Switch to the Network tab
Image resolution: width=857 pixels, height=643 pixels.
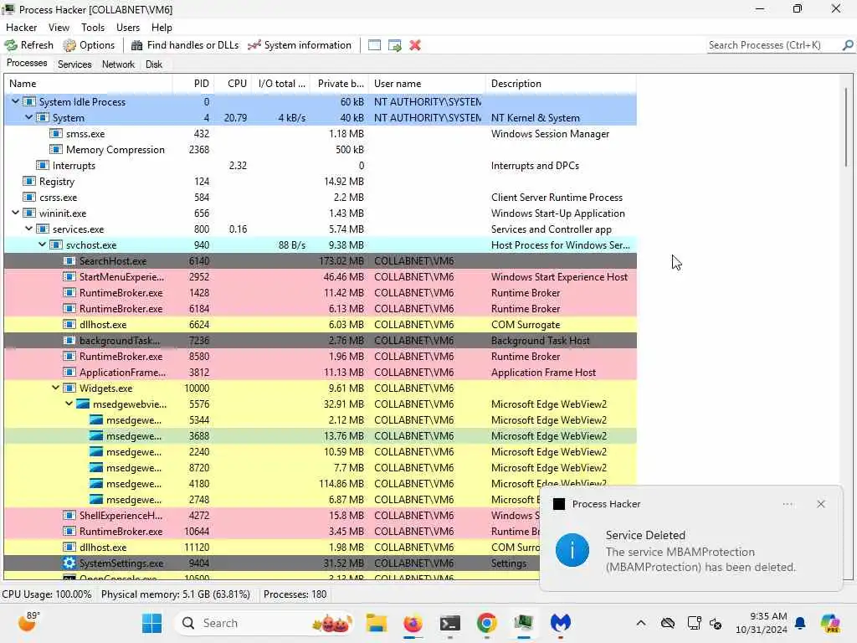point(118,64)
